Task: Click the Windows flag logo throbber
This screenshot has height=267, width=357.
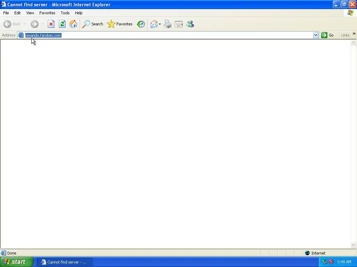Action: (350, 13)
